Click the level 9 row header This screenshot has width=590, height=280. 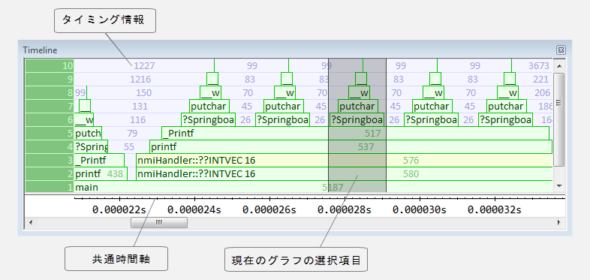coord(50,79)
